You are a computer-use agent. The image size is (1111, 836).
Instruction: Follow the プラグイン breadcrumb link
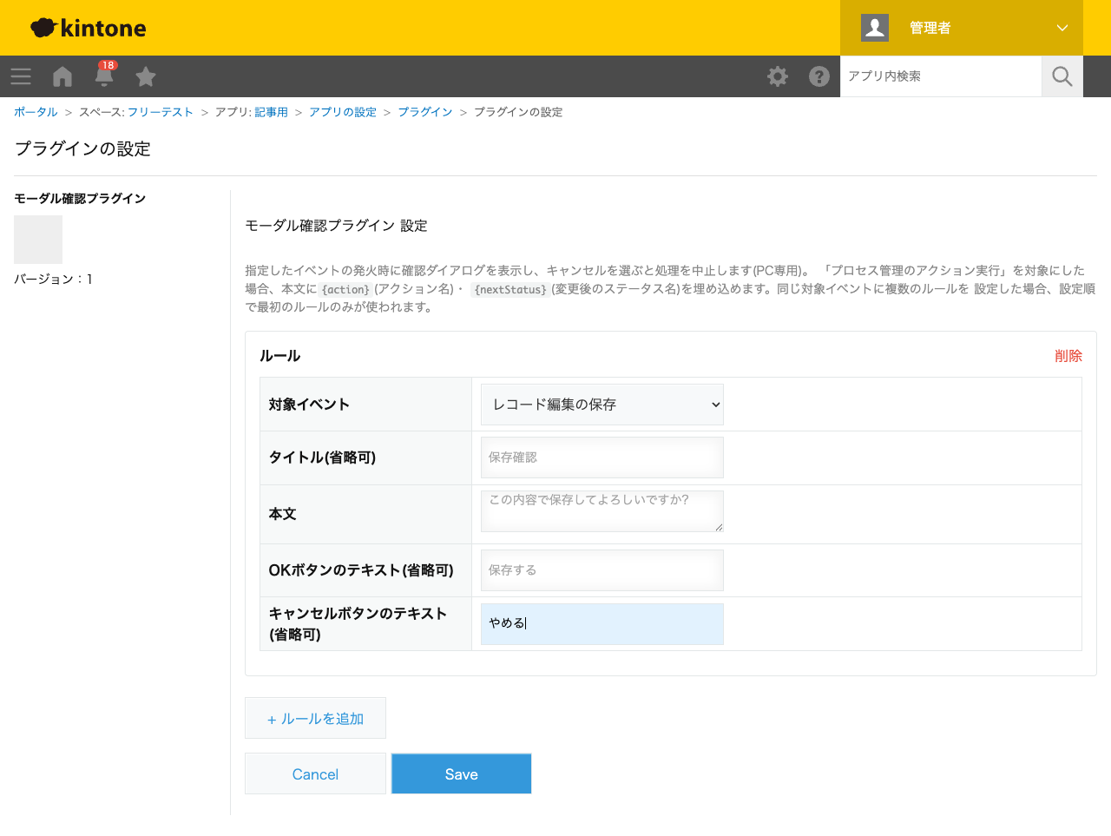click(x=425, y=112)
